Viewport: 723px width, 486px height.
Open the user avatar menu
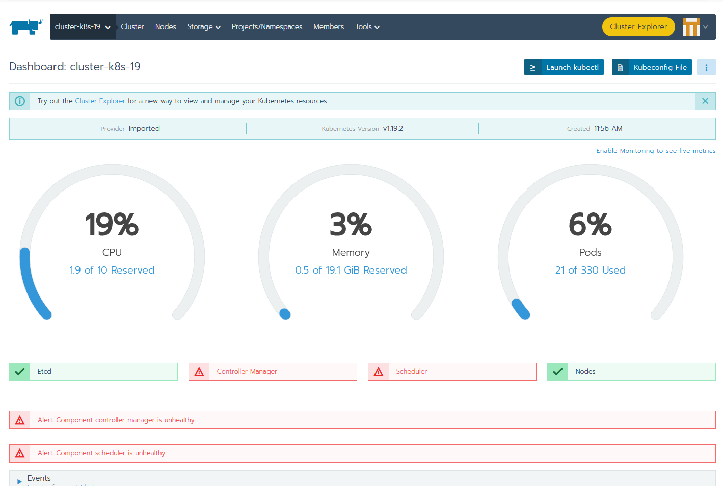691,27
